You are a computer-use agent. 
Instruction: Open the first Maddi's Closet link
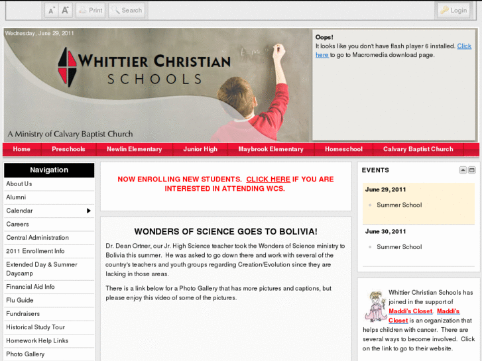coord(410,311)
